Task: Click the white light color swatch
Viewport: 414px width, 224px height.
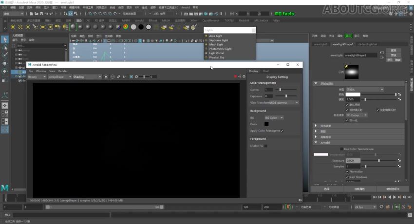Action: [353, 94]
